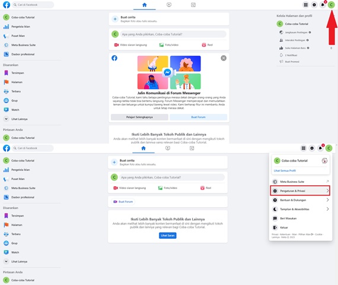
Task: Expand the Tampilan & Aksesibilitas submenu arrow
Action: (327, 209)
